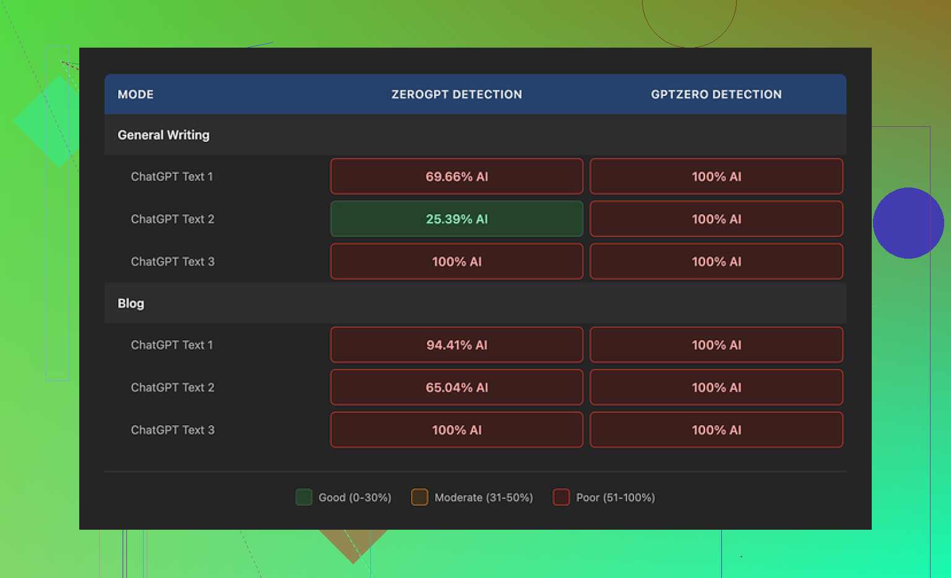Select the GPTZERO DETECTION column header
951x578 pixels.
716,95
